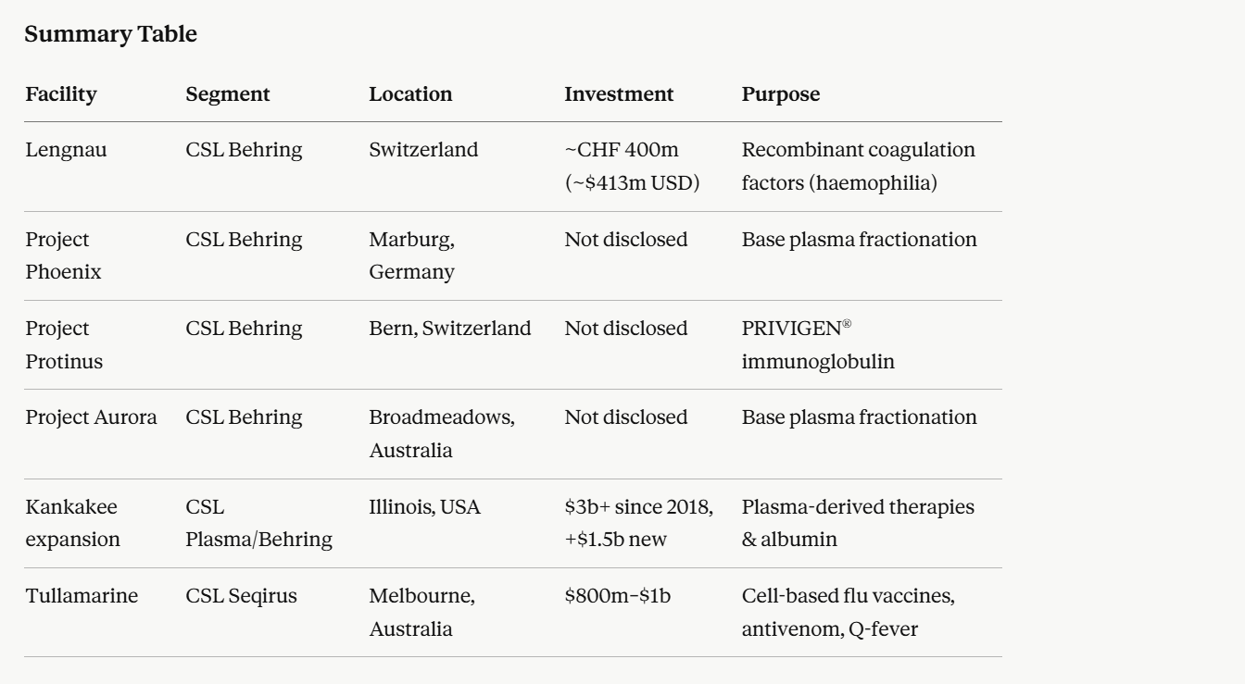
Task: Click the CSL Seqirus segment cell
Action: pos(242,596)
